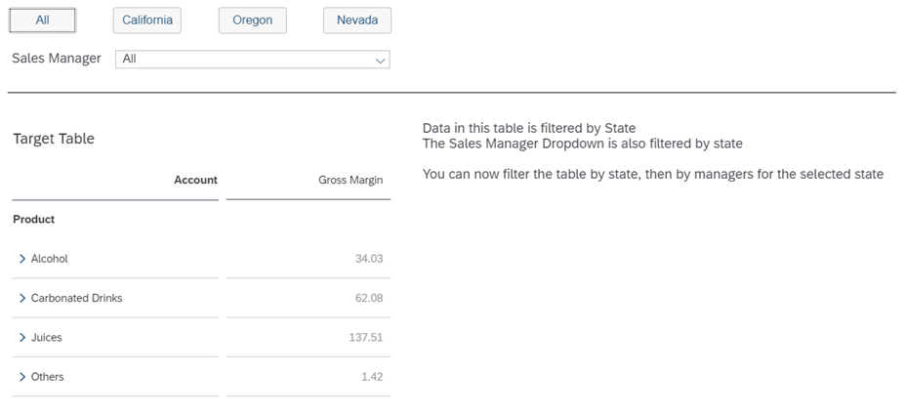The image size is (906, 417).
Task: Filter the table by California
Action: [147, 20]
